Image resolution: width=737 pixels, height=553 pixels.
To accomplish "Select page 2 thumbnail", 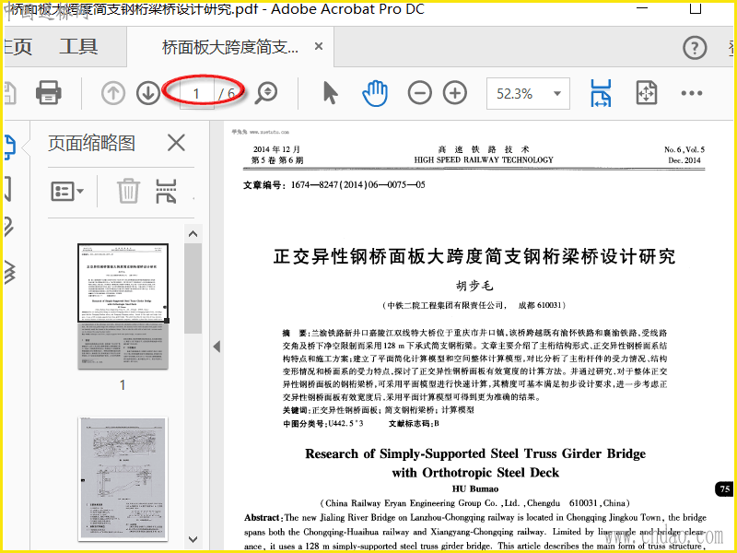I will (123, 478).
